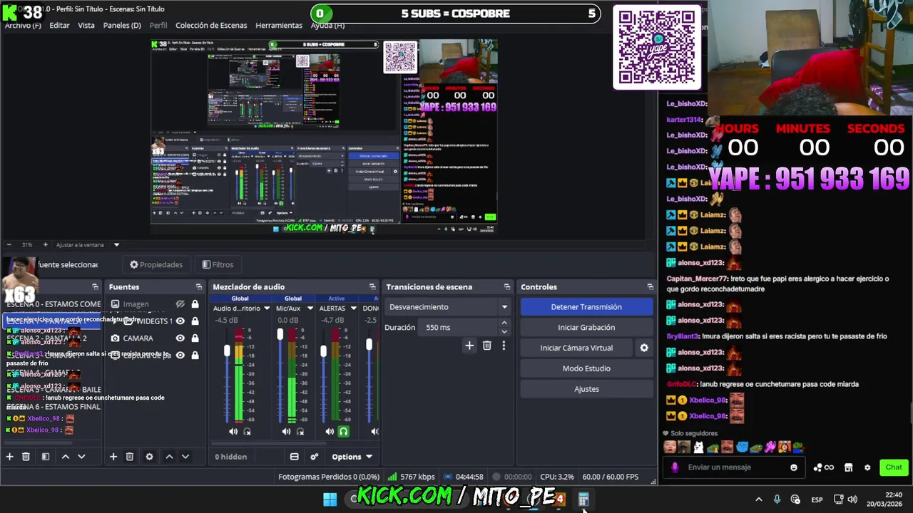The height and width of the screenshot is (513, 913).
Task: Undock the Transiciones de escena panel
Action: [x=507, y=286]
